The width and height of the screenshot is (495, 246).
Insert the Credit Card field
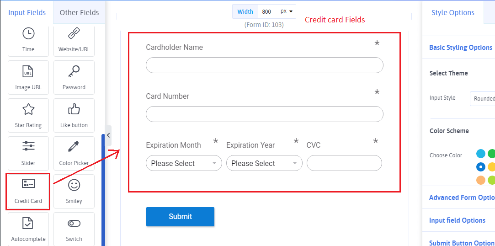click(x=28, y=192)
